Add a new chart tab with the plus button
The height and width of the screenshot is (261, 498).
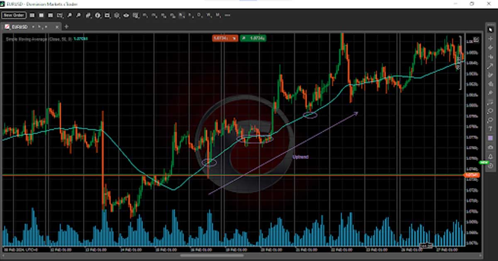66,27
